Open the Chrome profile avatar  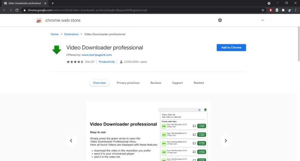pos(289,10)
